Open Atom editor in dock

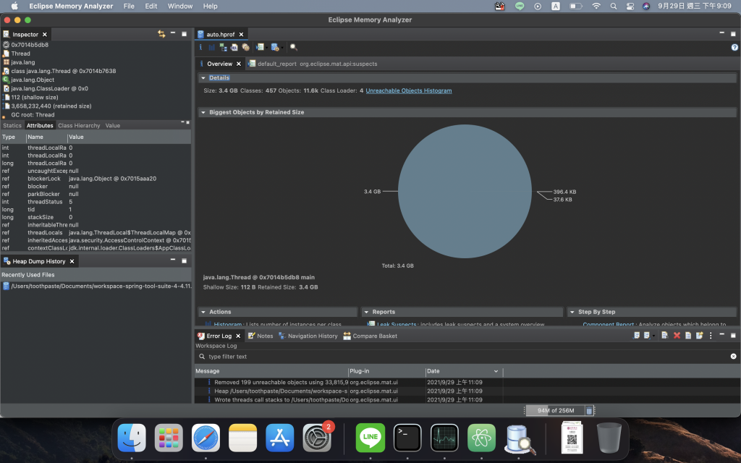pos(481,438)
